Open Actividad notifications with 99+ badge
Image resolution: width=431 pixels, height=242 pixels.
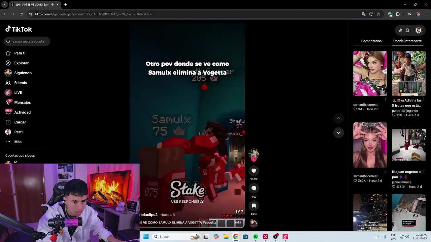(x=18, y=112)
